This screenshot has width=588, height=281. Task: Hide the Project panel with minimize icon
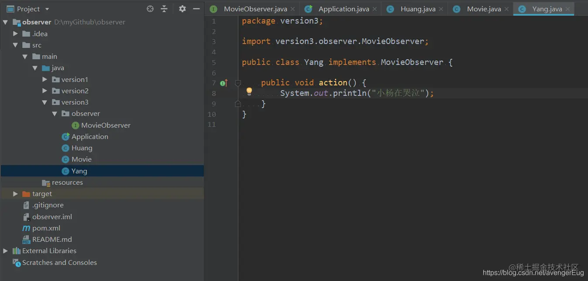pyautogui.click(x=196, y=9)
